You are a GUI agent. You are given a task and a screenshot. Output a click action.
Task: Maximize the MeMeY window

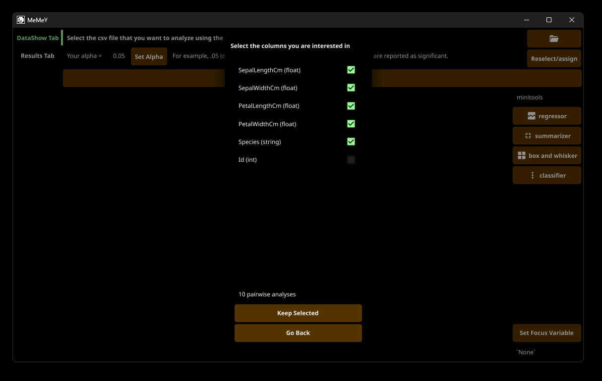tap(549, 20)
